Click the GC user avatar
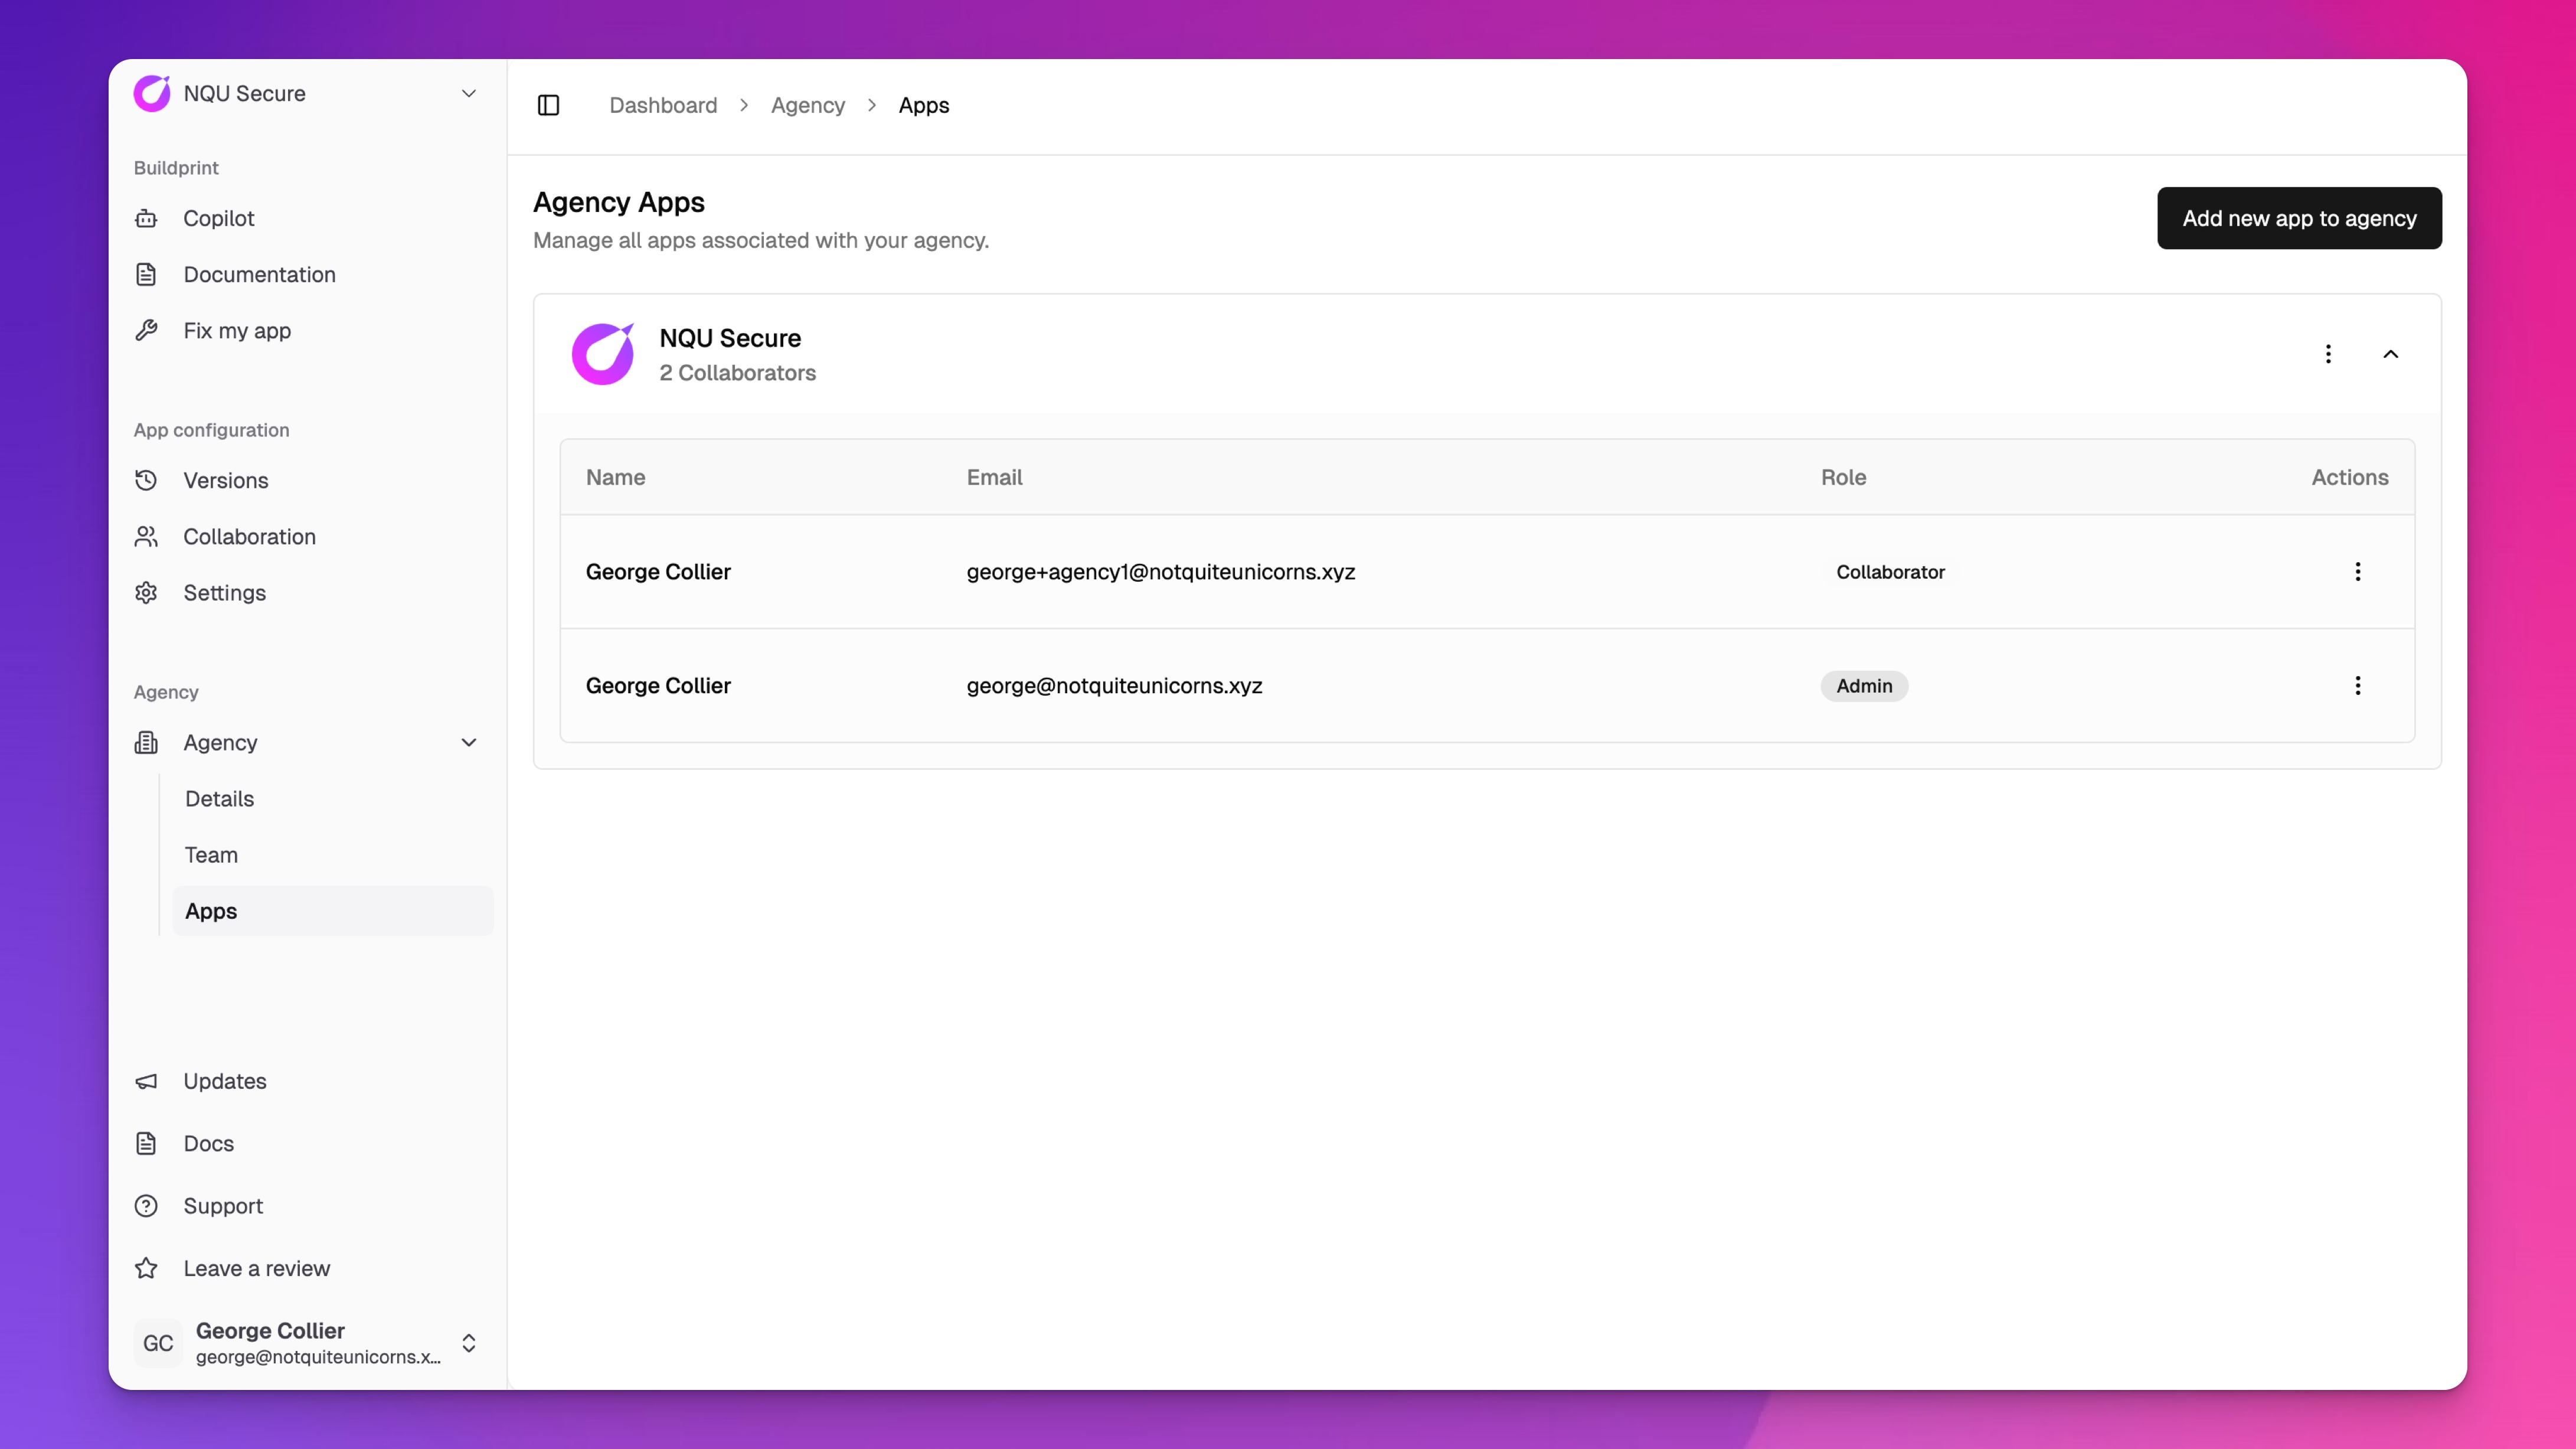This screenshot has height=1449, width=2576. (x=158, y=1343)
